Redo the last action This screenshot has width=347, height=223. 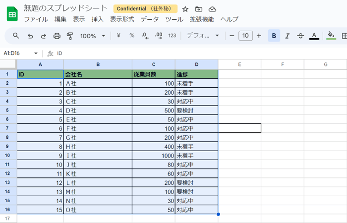pos(44,36)
